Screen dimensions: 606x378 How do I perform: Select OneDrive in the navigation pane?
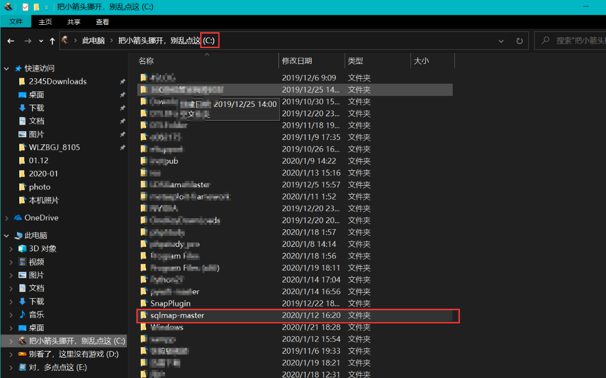click(x=41, y=218)
